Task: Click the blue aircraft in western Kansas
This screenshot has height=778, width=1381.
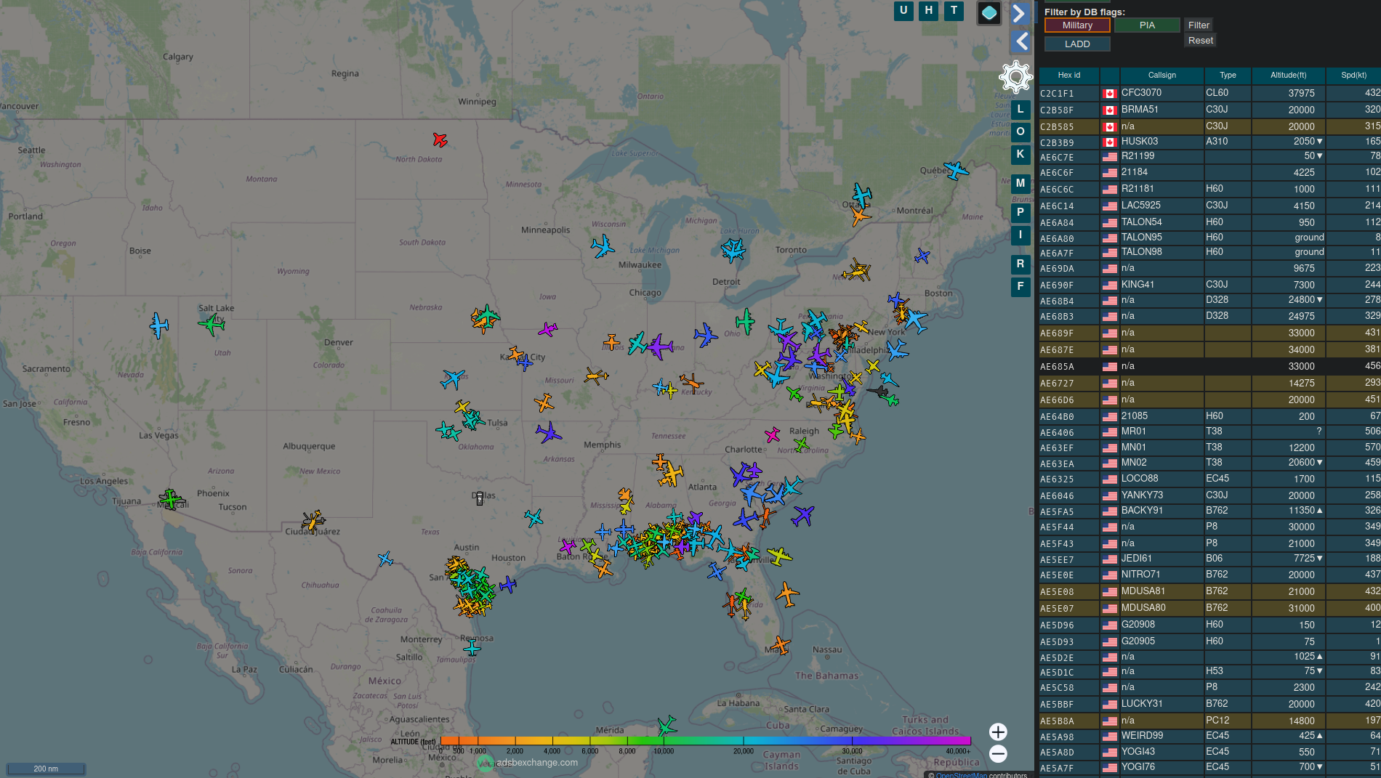Action: coord(452,378)
